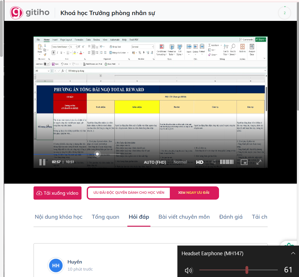Open the notification circle showing 2
This screenshot has width=299, height=277.
[285, 13]
